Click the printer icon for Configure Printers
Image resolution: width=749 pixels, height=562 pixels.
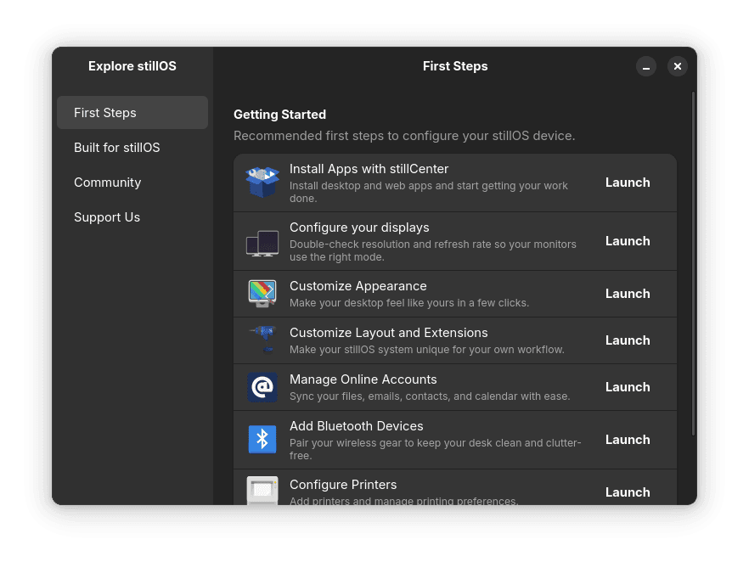[x=262, y=491]
